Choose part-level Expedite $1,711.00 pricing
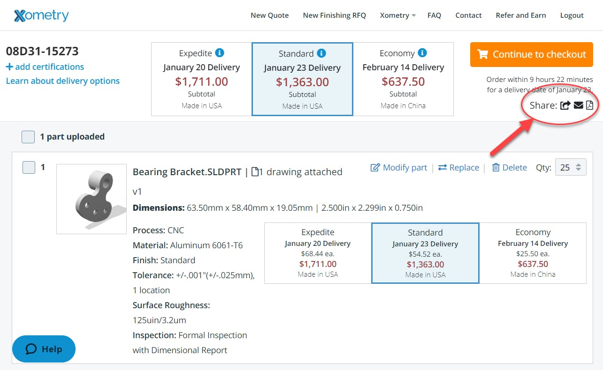The image size is (603, 370). point(318,253)
